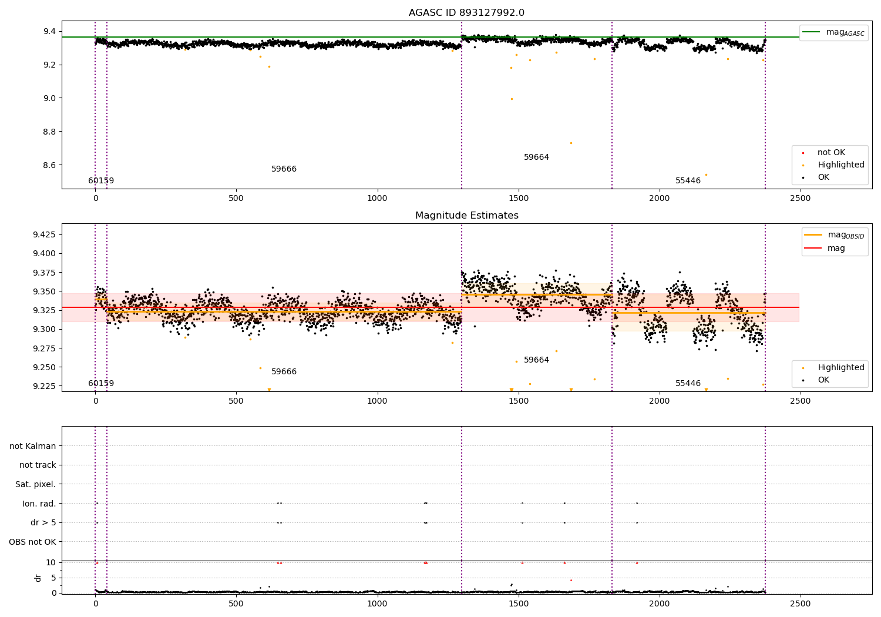Screen dimensions: 881x617
Task: Click the "AGASC ID 893127992.0" plot title
Action: pyautogui.click(x=467, y=13)
